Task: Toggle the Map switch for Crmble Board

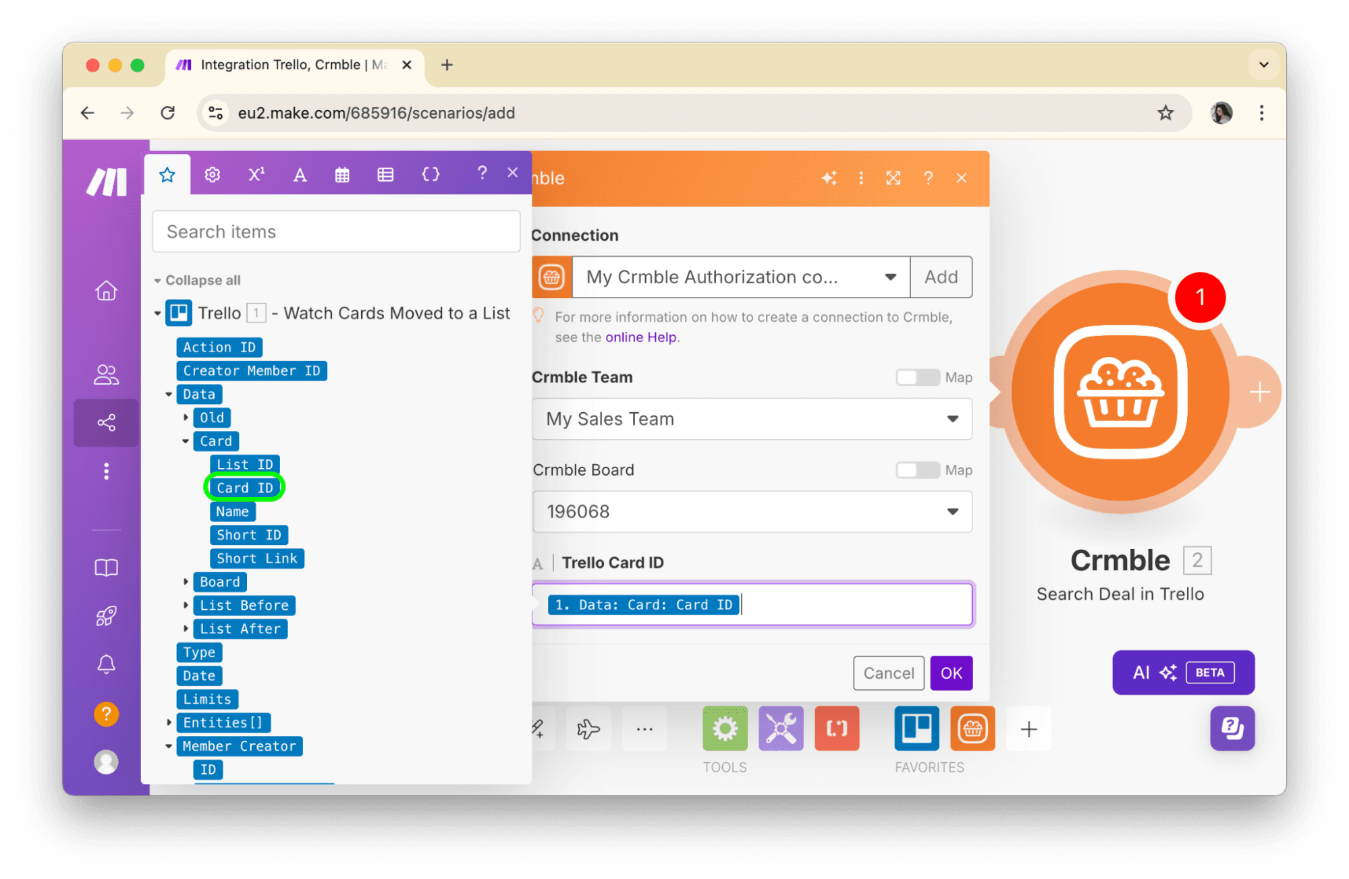Action: tap(917, 470)
